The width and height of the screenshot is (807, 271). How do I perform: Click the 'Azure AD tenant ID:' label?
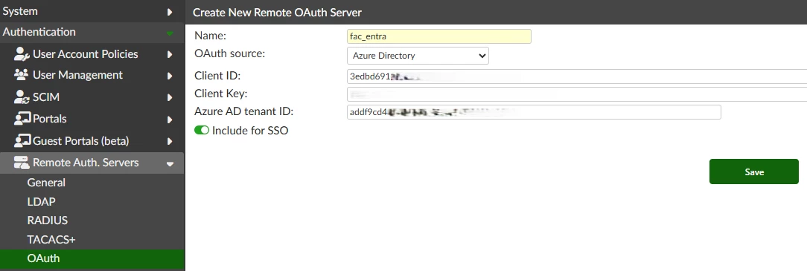point(243,111)
